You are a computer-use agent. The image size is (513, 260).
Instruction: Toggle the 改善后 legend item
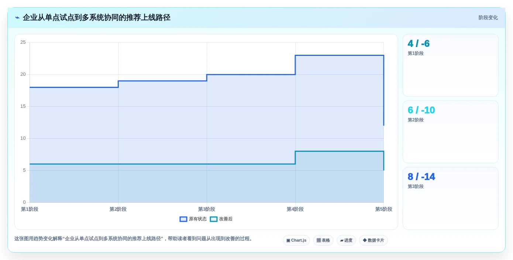221,219
